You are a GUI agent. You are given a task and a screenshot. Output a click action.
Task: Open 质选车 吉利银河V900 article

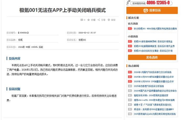(x=154, y=109)
